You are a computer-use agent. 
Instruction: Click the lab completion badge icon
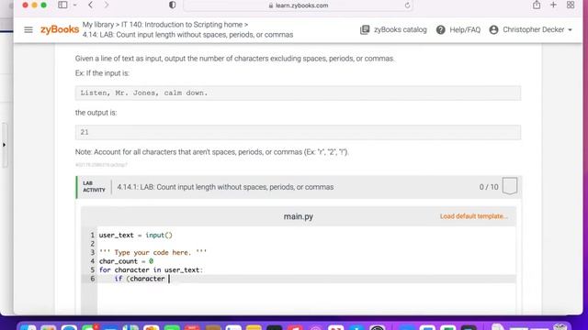[510, 186]
